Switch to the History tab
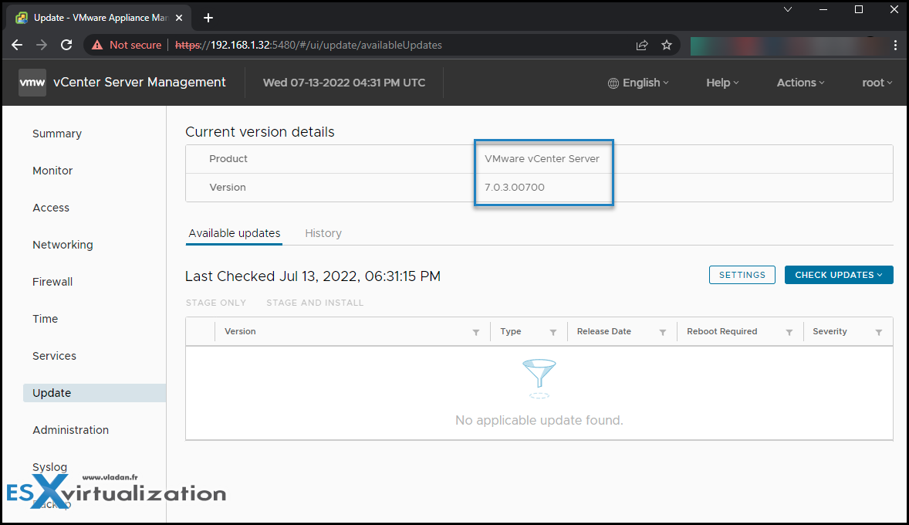The image size is (909, 525). [x=323, y=233]
